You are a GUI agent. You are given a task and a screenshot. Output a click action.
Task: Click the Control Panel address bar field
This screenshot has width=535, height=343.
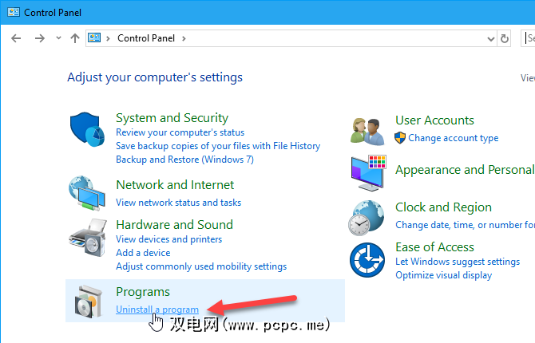[x=319, y=38]
